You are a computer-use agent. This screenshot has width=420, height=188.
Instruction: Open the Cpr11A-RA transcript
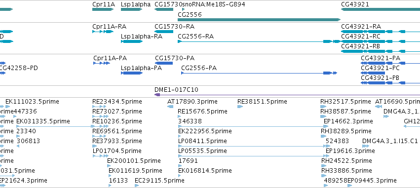pyautogui.click(x=109, y=27)
